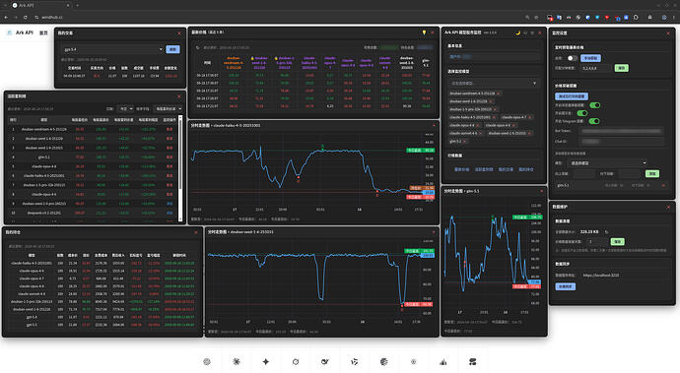Remove the claude-opus-4-7 tag with its red x
680x373 pixels.
pos(530,117)
